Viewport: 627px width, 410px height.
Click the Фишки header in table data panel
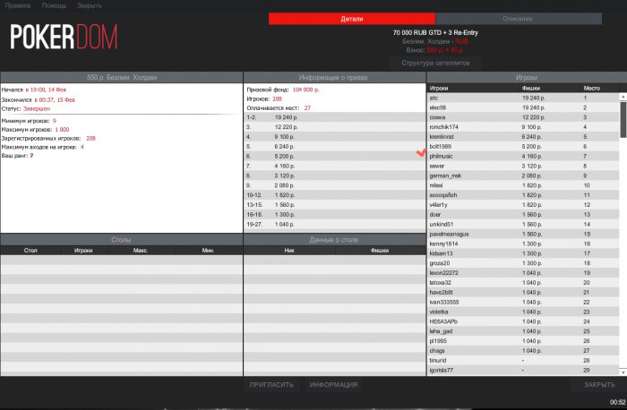point(380,251)
